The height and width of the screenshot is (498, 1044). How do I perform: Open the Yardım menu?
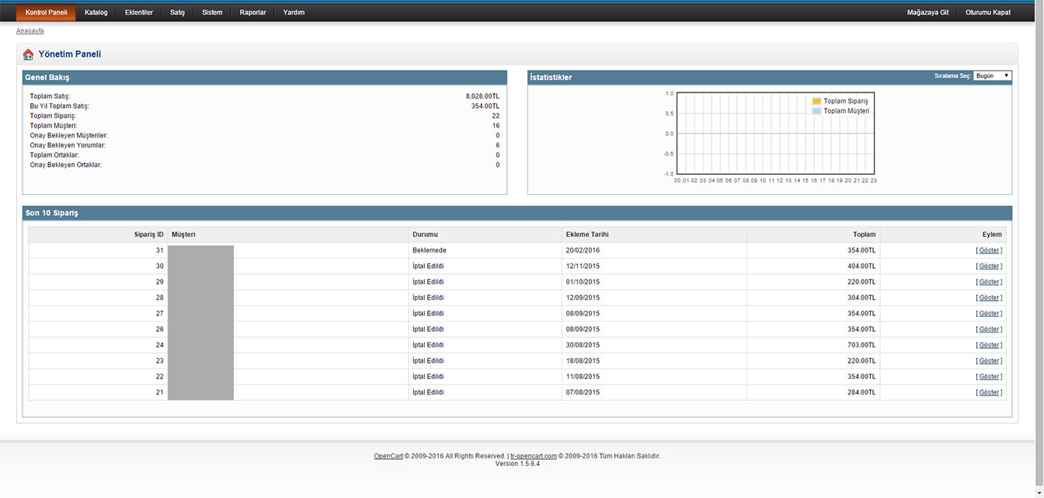pyautogui.click(x=294, y=12)
